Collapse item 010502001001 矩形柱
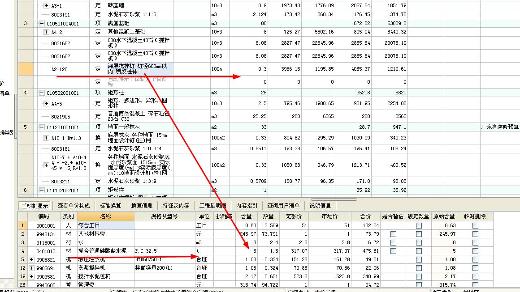This screenshot has height=292, width=520. coord(42,93)
